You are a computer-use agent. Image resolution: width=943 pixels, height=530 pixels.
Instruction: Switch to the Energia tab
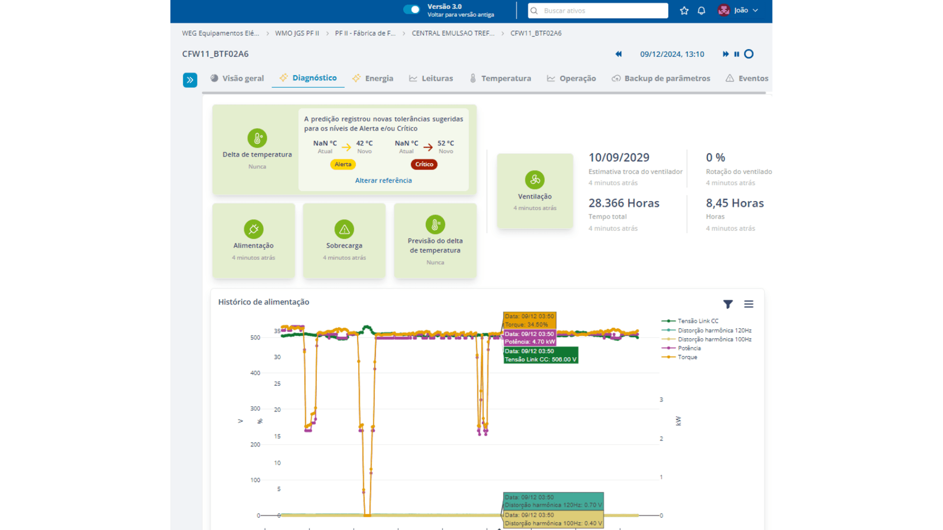(373, 79)
